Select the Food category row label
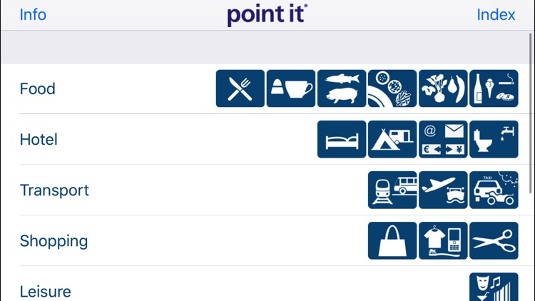Screen dimensions: 535x301 pyautogui.click(x=38, y=89)
